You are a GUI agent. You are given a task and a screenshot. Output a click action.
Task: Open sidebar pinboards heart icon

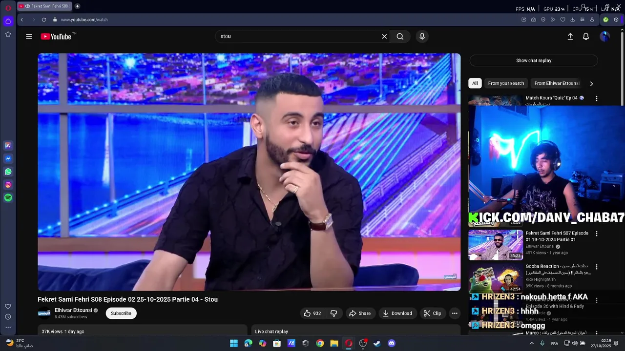(x=8, y=306)
